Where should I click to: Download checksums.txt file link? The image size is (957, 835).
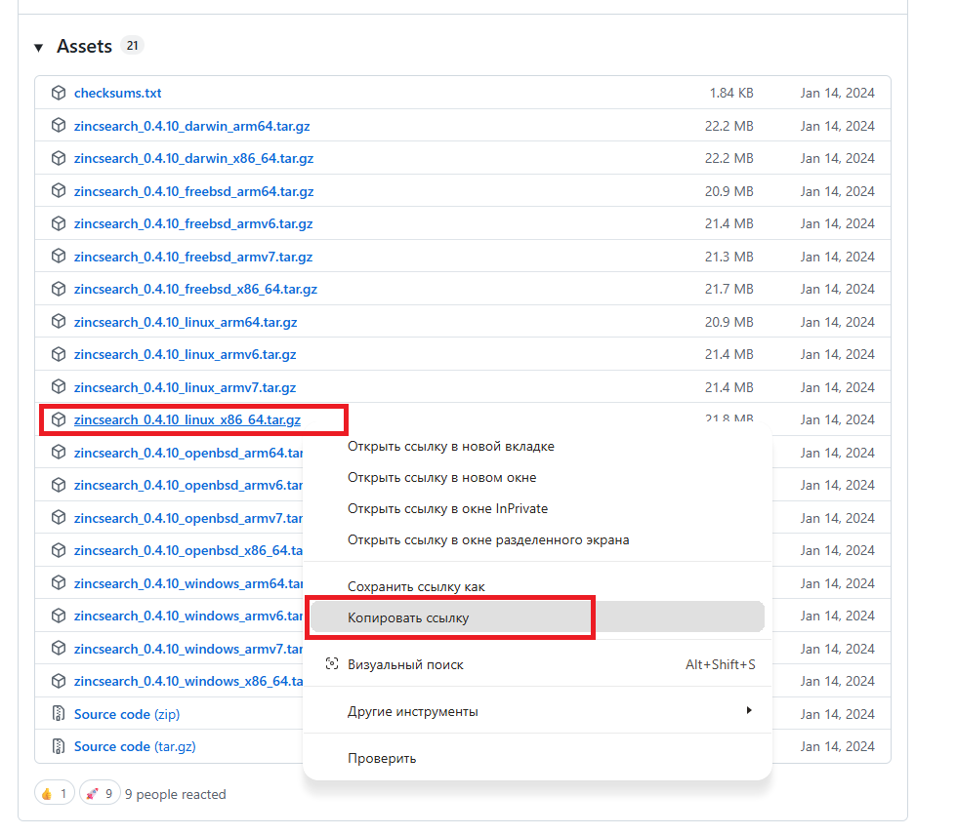pyautogui.click(x=117, y=94)
